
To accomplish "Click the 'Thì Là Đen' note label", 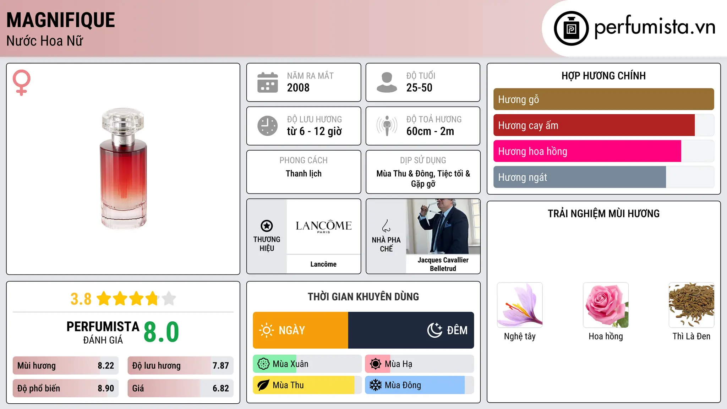I will click(x=692, y=336).
